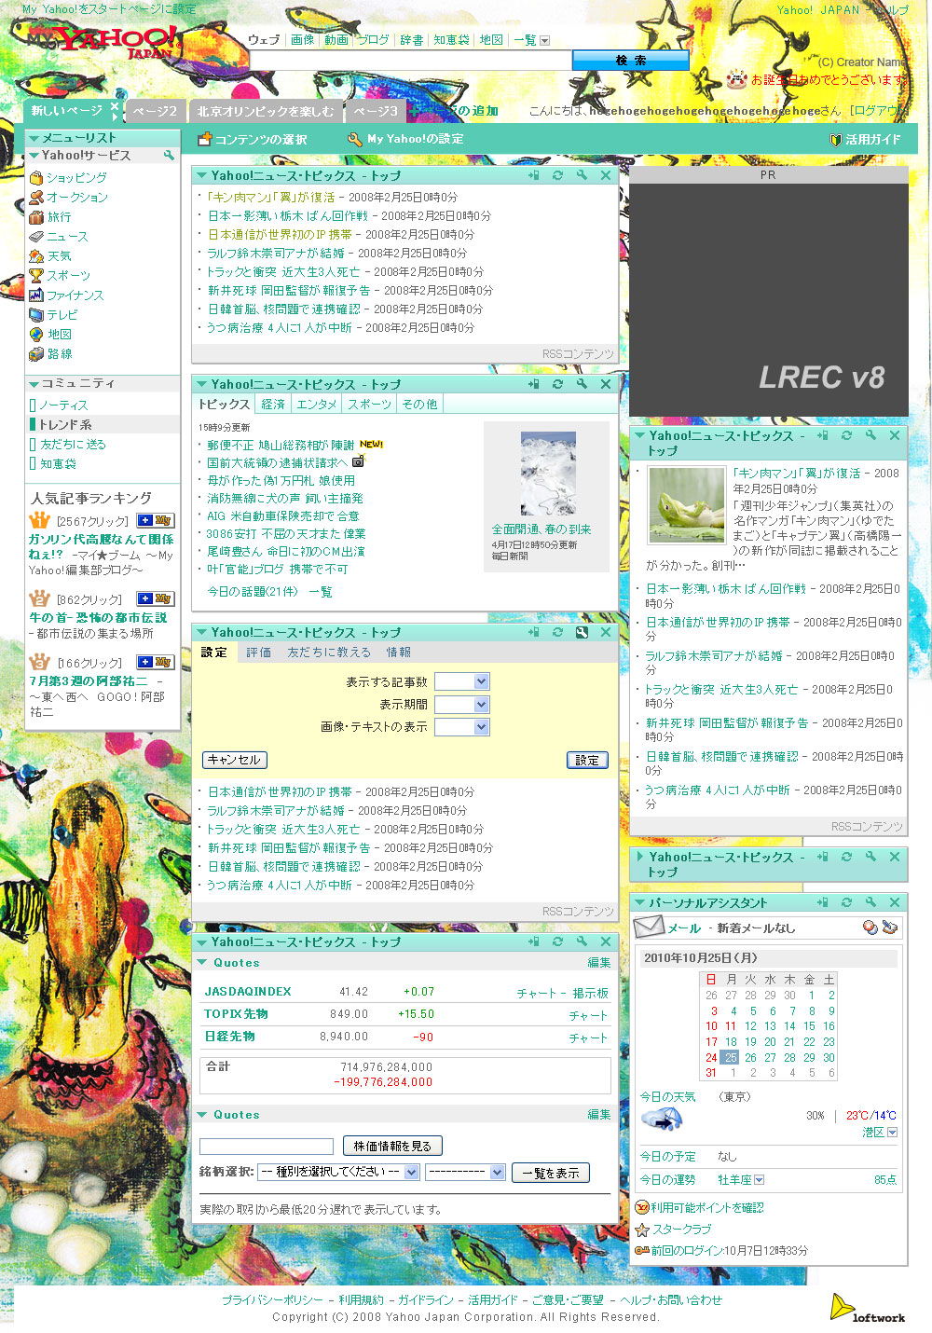Image resolution: width=932 pixels, height=1333 pixels.
Task: Select October 26 in the calendar
Action: tap(750, 1057)
